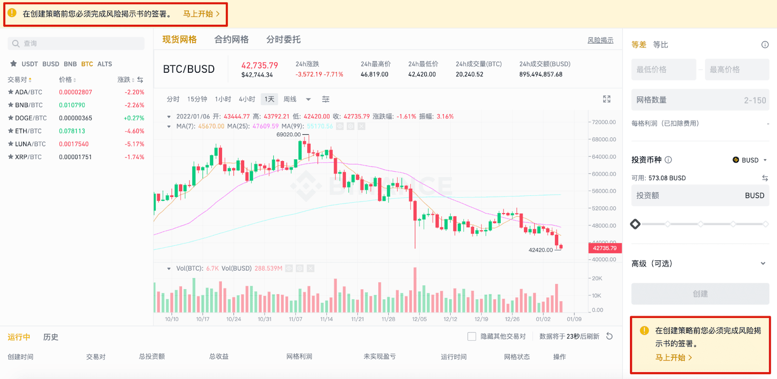Select 等差 arithmetic grid mode

click(x=639, y=45)
